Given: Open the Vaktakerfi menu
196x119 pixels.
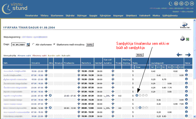Looking at the screenshot, I should tap(145, 16).
